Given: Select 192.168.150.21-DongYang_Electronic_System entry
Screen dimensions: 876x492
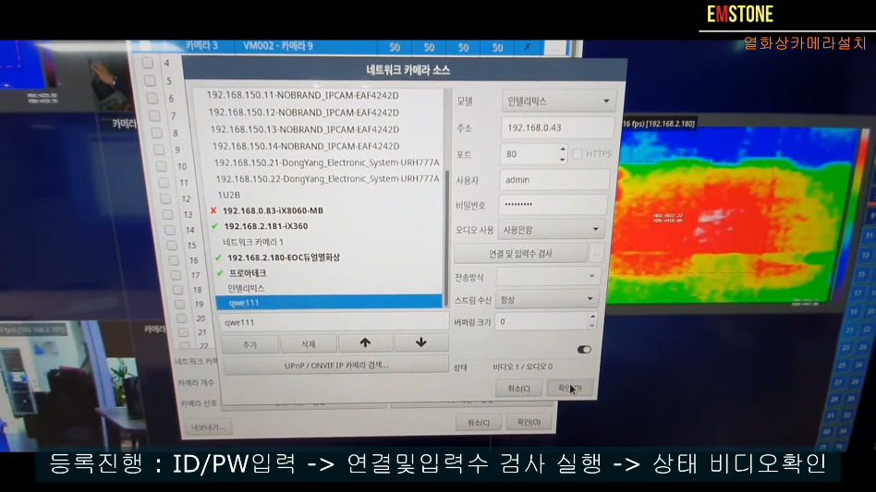Looking at the screenshot, I should [x=327, y=162].
